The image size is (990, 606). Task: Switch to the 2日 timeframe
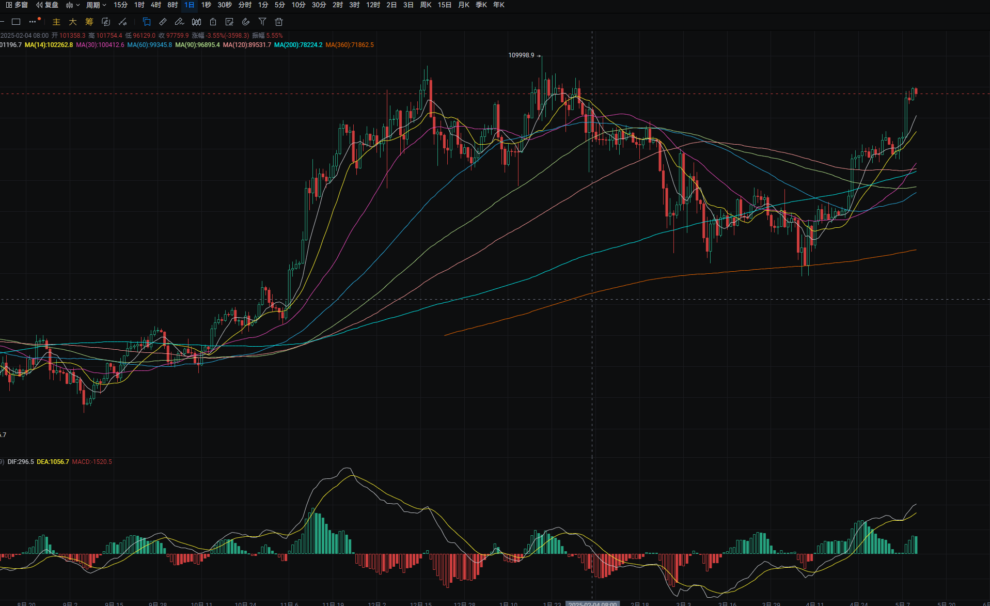click(x=391, y=5)
